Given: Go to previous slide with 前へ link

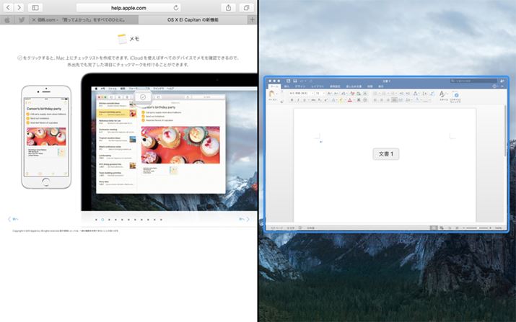Looking at the screenshot, I should [13, 219].
